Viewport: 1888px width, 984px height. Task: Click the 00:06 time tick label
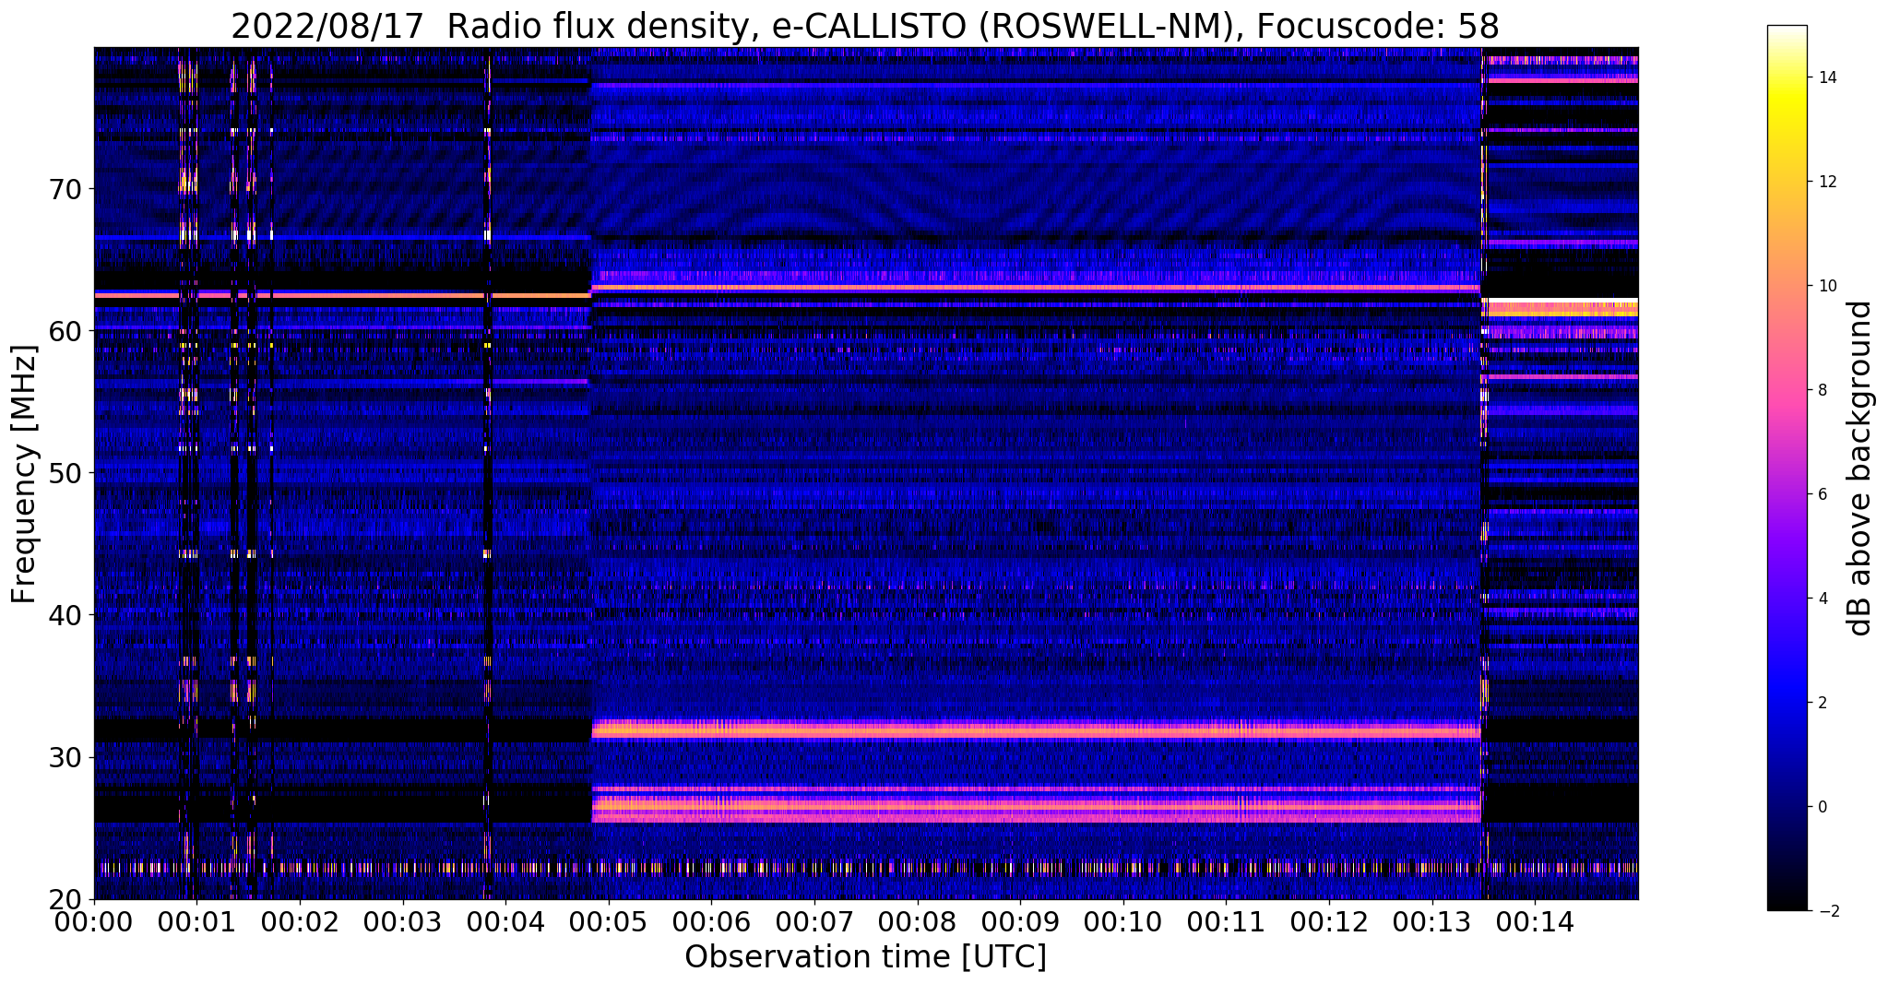tap(711, 922)
